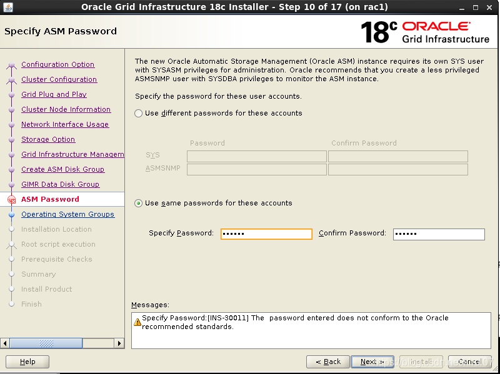Image resolution: width=500 pixels, height=374 pixels.
Task: Open GIMR Data Disk Group step
Action: (60, 184)
